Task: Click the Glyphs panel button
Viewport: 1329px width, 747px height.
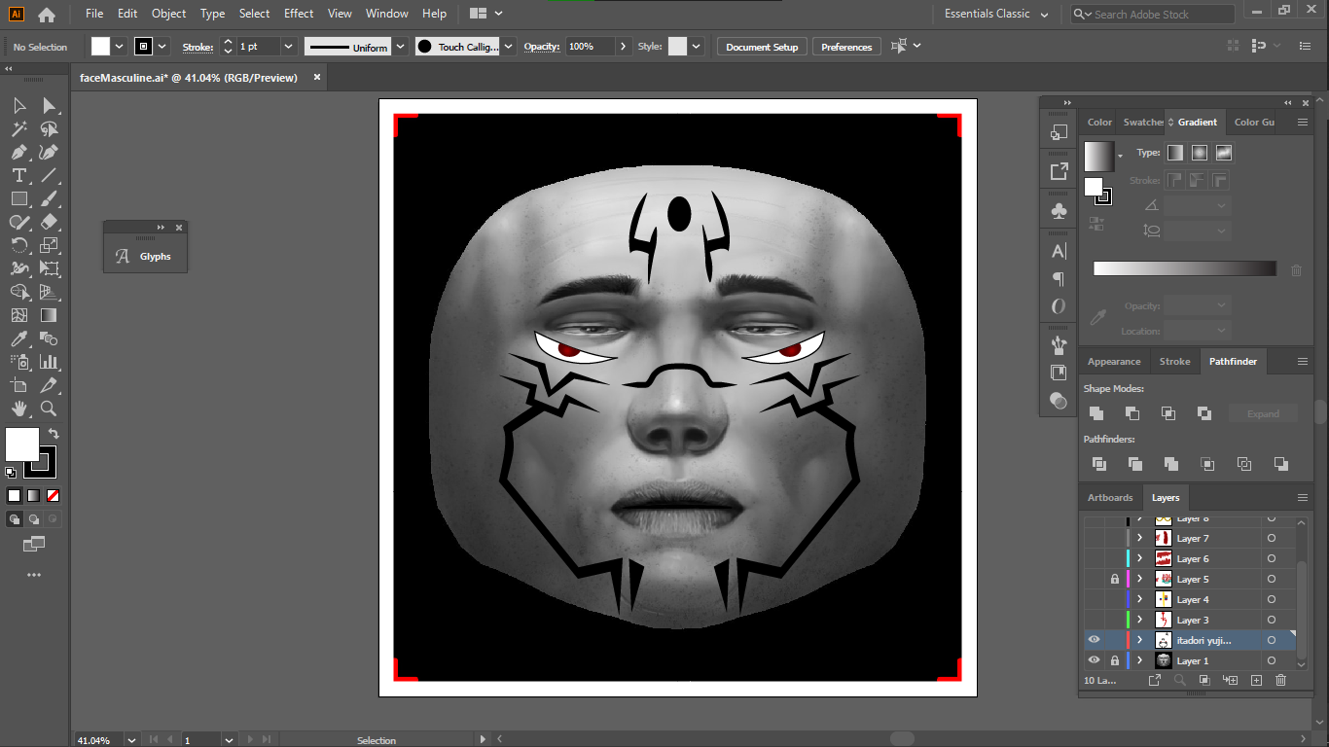Action: click(x=145, y=257)
